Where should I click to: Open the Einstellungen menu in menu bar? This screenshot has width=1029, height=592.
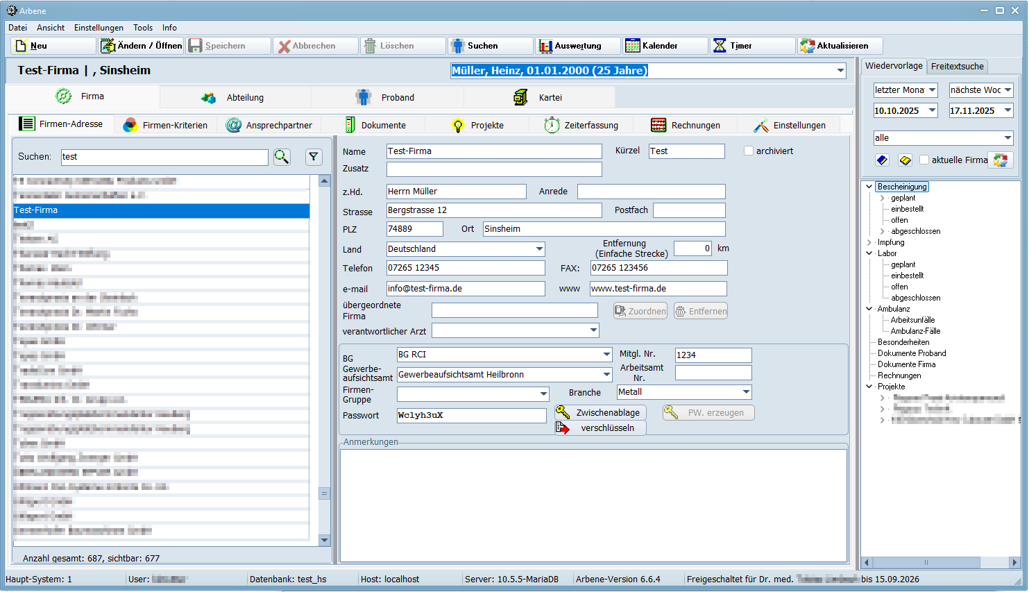pos(99,28)
